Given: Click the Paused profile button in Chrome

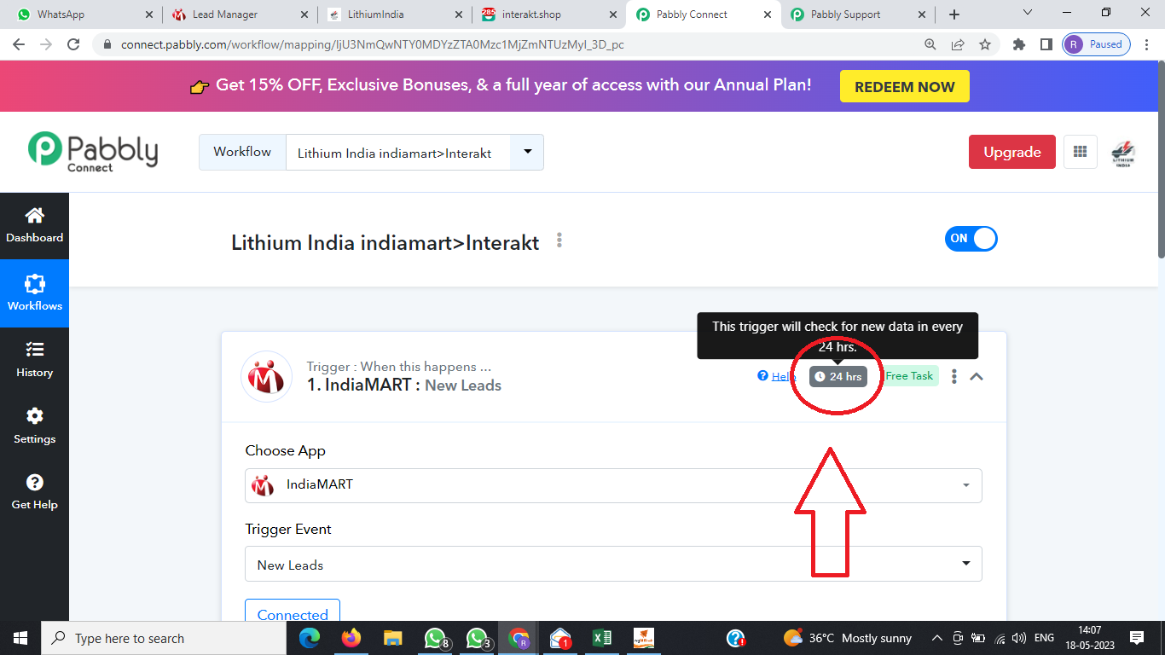Looking at the screenshot, I should click(x=1097, y=44).
